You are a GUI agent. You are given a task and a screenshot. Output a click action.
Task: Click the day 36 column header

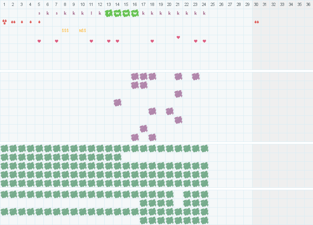[308, 4]
